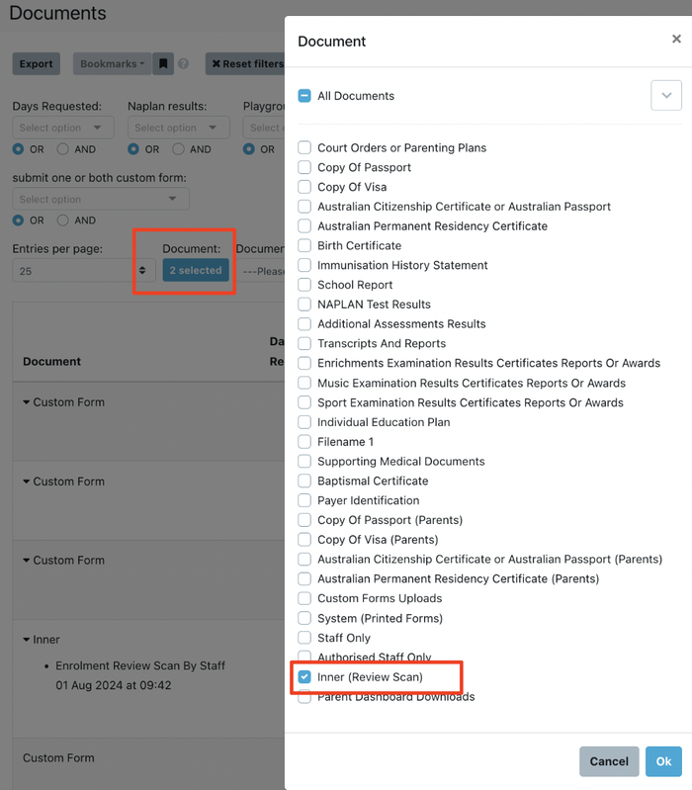
Task: Click the Ok button
Action: tap(663, 761)
